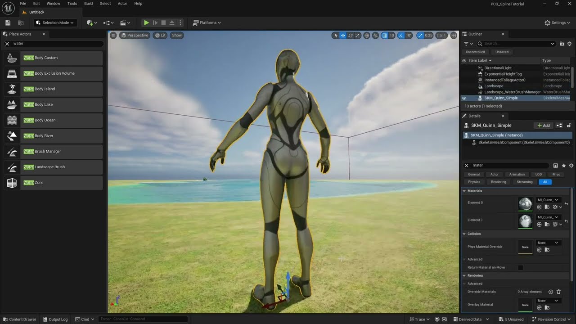
Task: Open the Platforms dropdown
Action: tap(207, 22)
